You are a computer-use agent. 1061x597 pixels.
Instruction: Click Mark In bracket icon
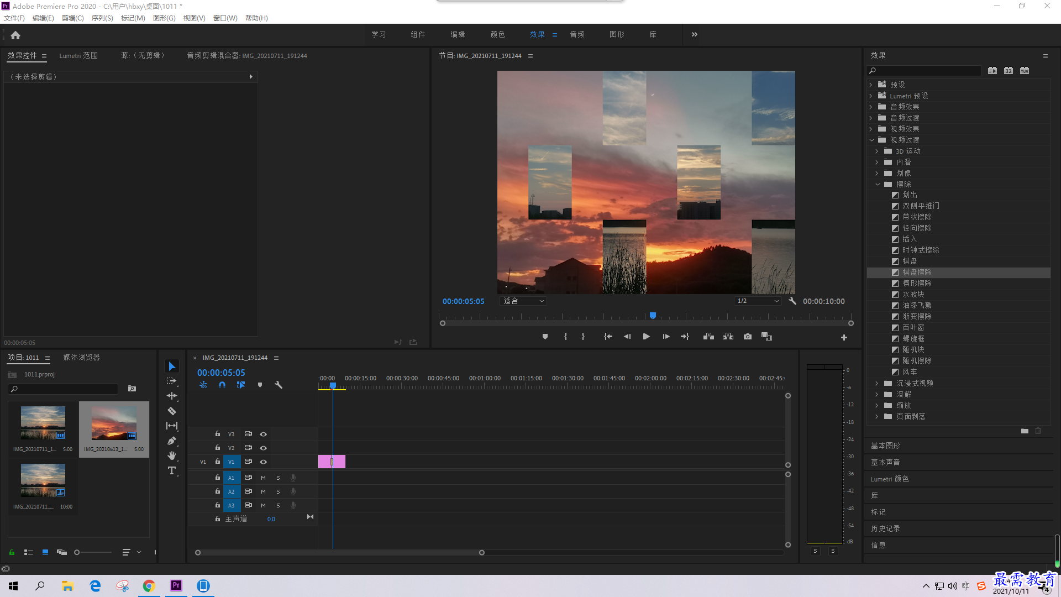point(565,337)
